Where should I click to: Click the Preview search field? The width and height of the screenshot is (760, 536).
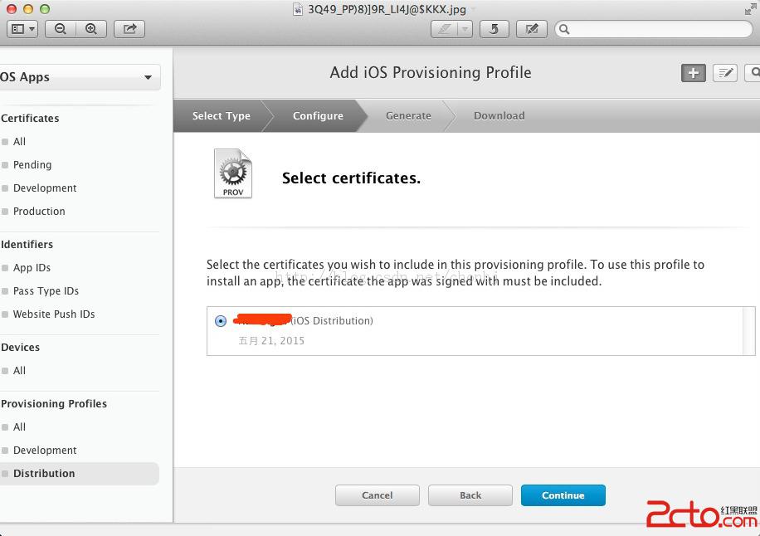pyautogui.click(x=655, y=29)
